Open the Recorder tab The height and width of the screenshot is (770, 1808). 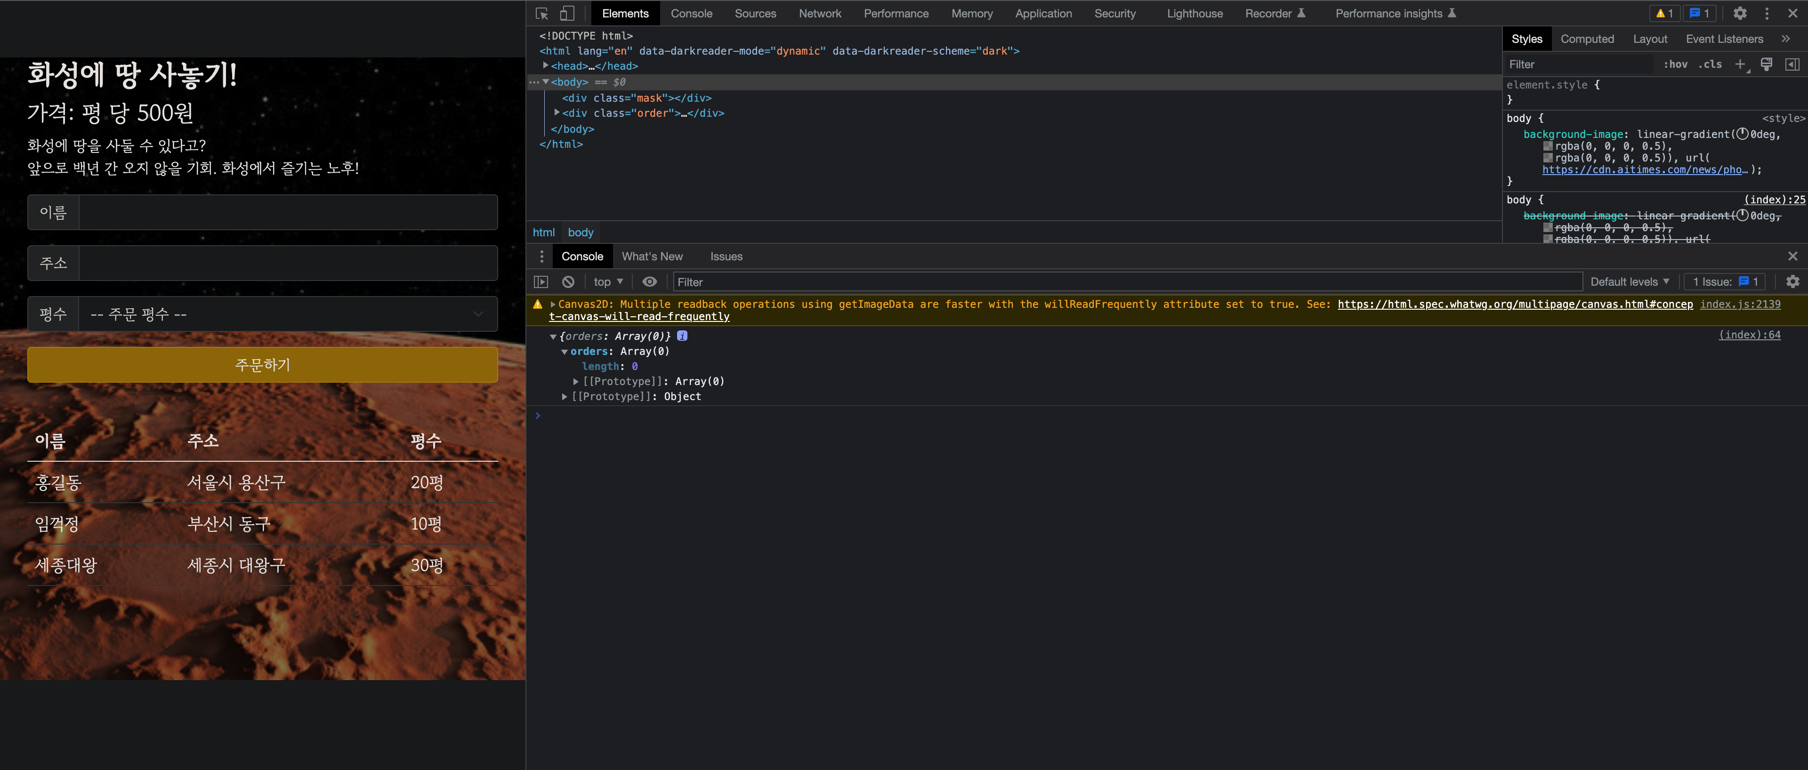point(1275,13)
